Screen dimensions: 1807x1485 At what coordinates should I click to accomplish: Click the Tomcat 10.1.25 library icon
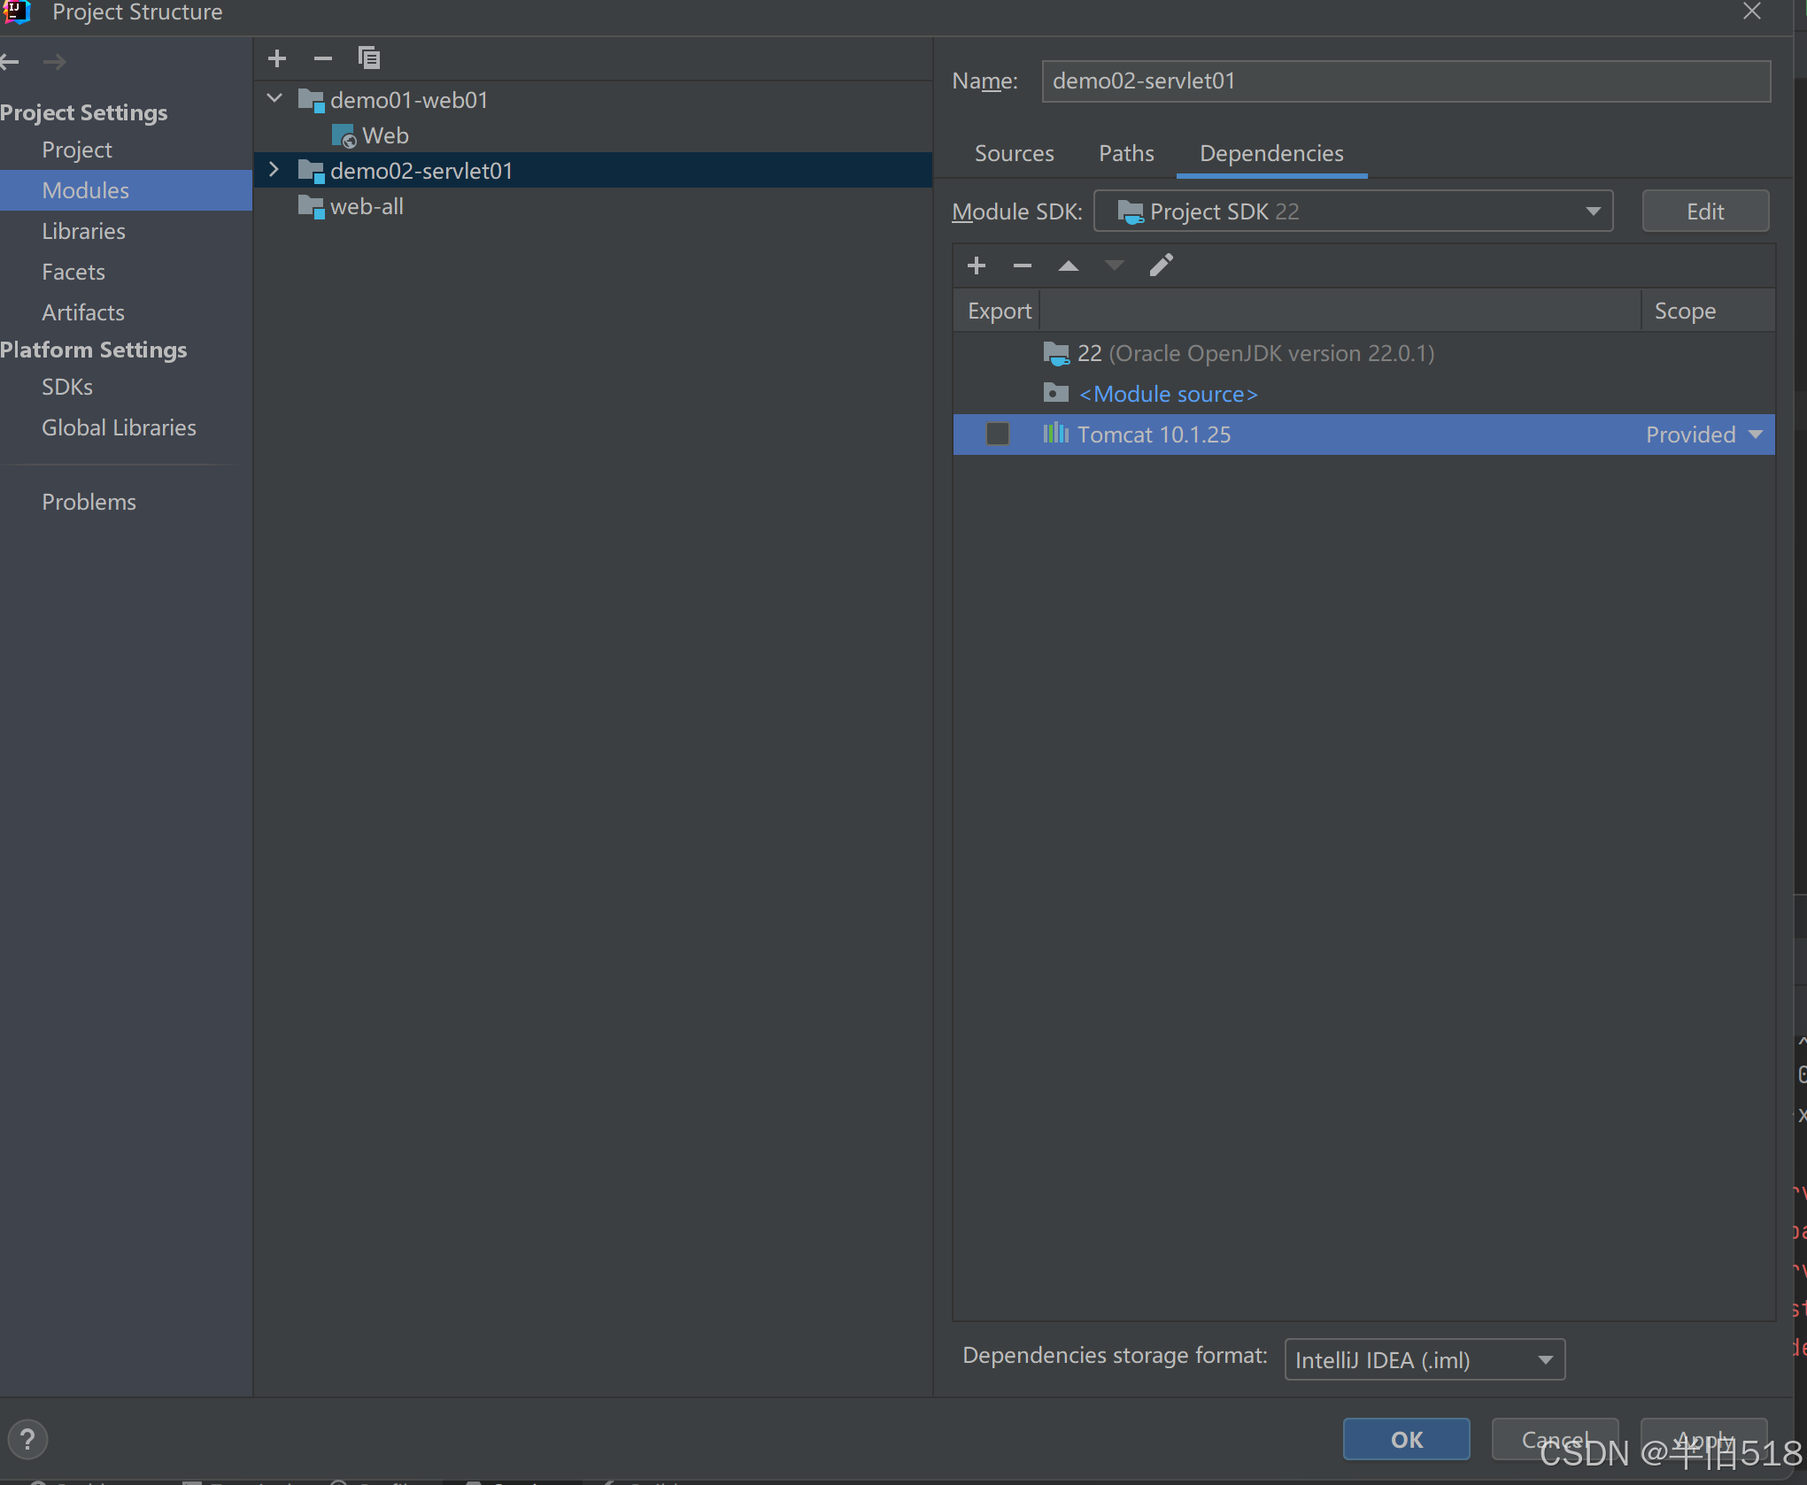pos(1055,434)
